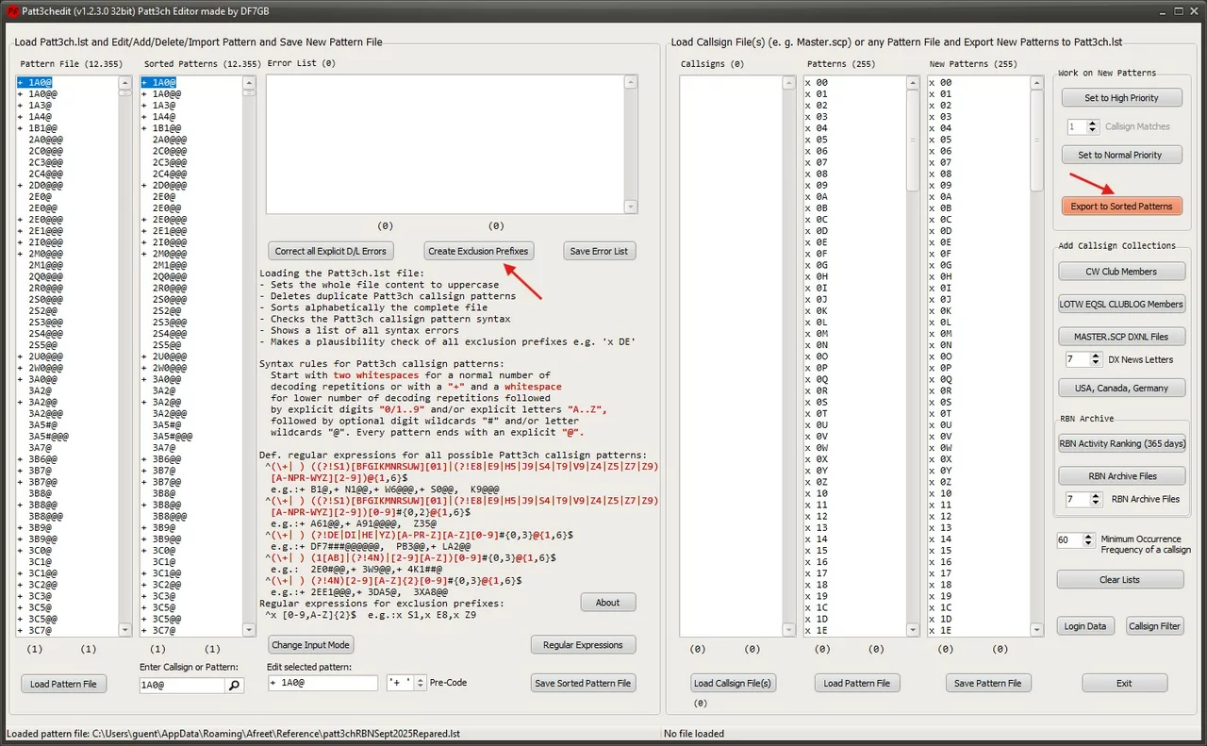This screenshot has width=1207, height=746.
Task: Click the magnifier search icon beside callsign field
Action: (x=235, y=686)
